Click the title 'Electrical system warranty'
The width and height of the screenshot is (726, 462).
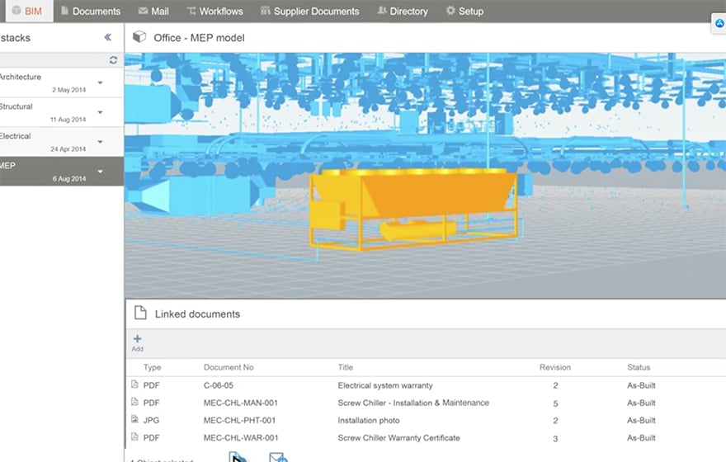[385, 385]
